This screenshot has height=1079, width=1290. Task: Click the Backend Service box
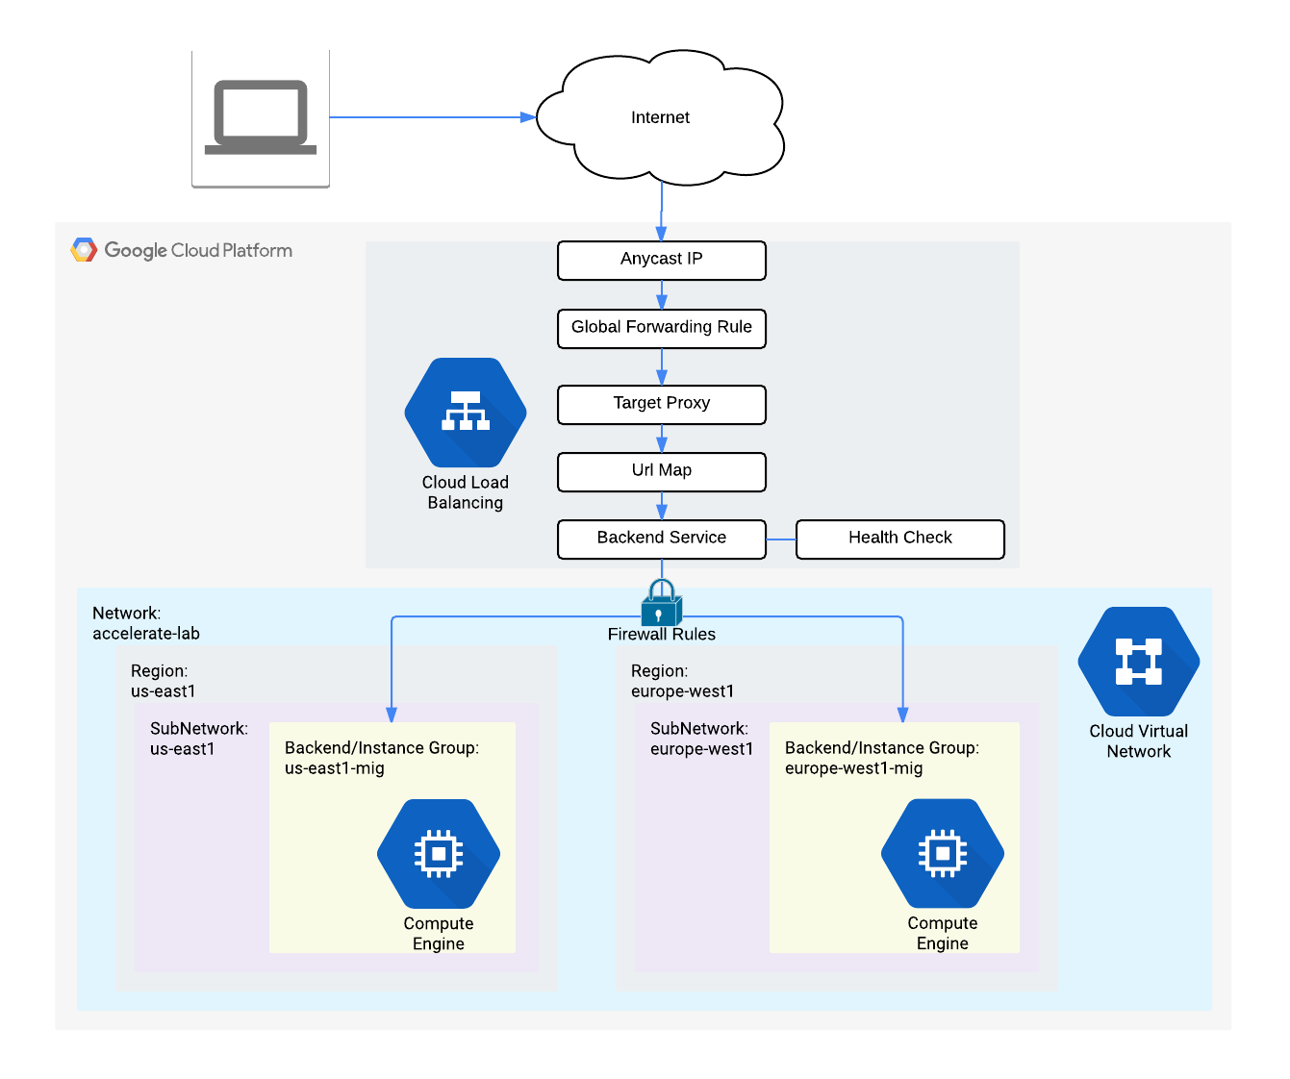(661, 539)
